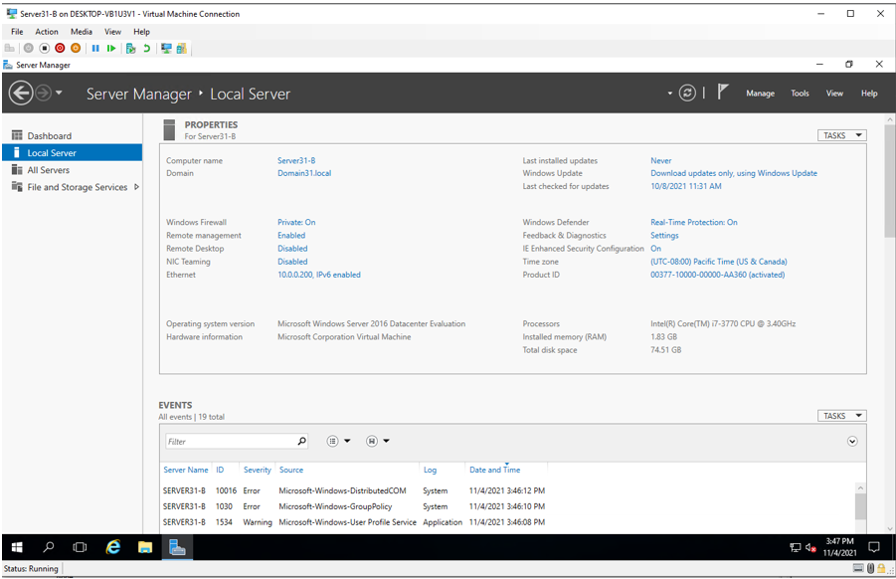Open the File menu
896x579 pixels.
(x=17, y=32)
